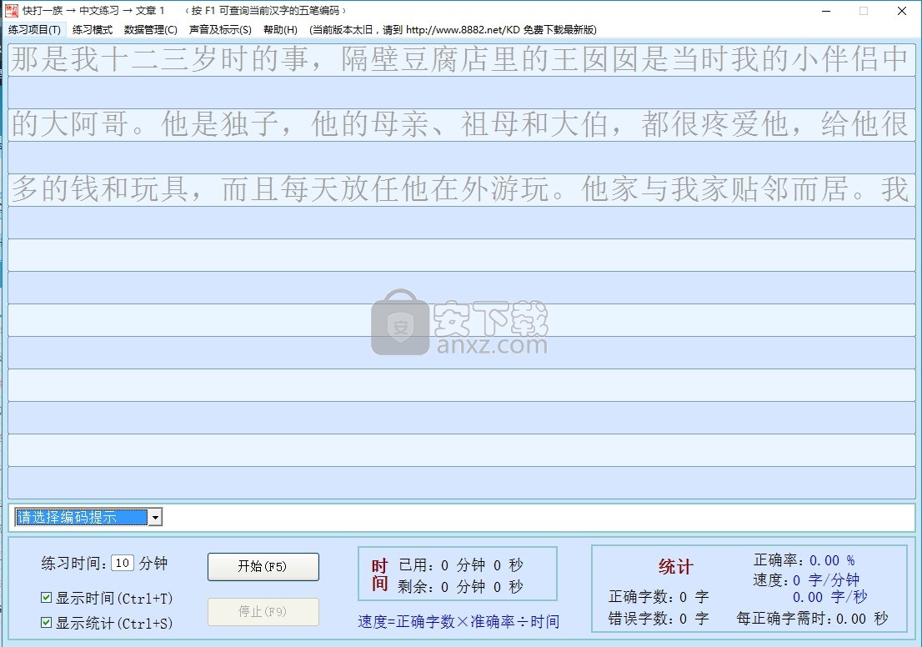
Task: Open the 数据管理(C) menu
Action: click(151, 29)
